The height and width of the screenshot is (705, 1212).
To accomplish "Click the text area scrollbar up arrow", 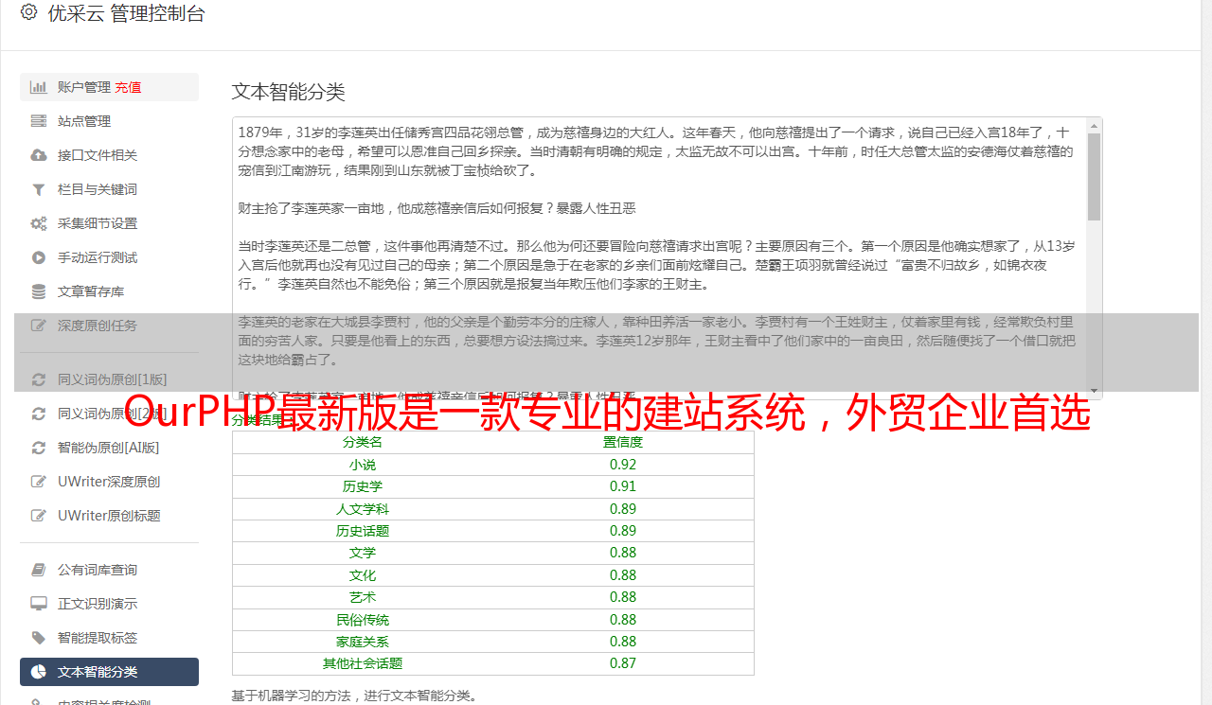I will pyautogui.click(x=1094, y=126).
